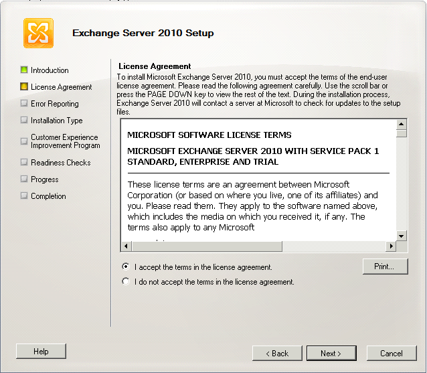Click the Error Reporting step indicator box
The image size is (427, 373).
[24, 103]
